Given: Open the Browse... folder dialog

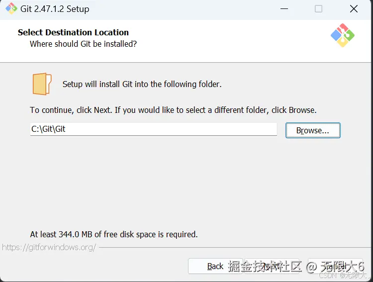Looking at the screenshot, I should tap(313, 130).
